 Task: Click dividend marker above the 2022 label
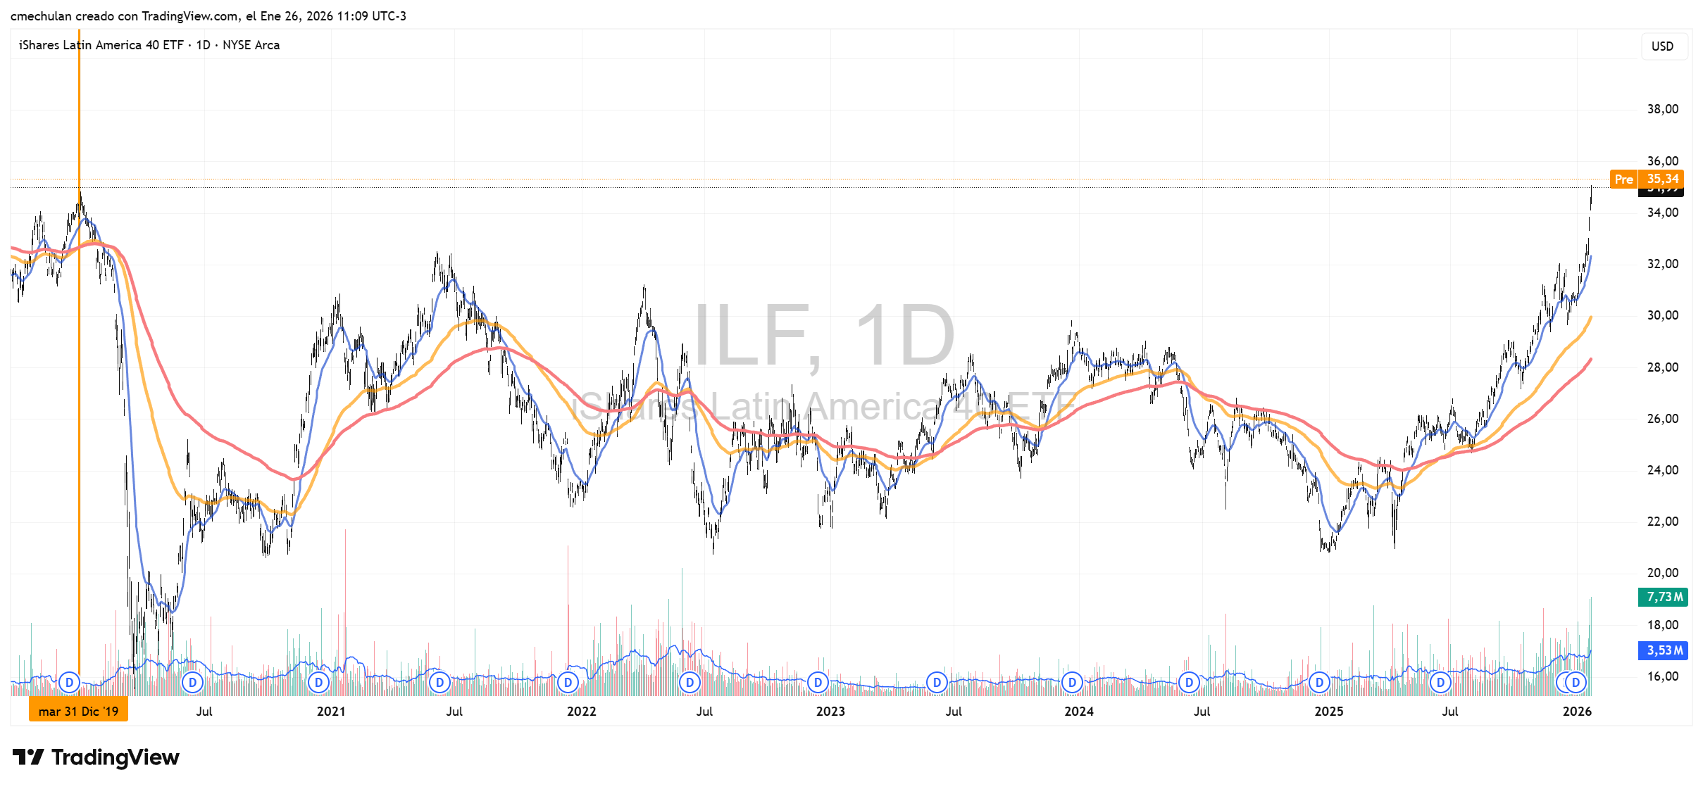(x=568, y=682)
